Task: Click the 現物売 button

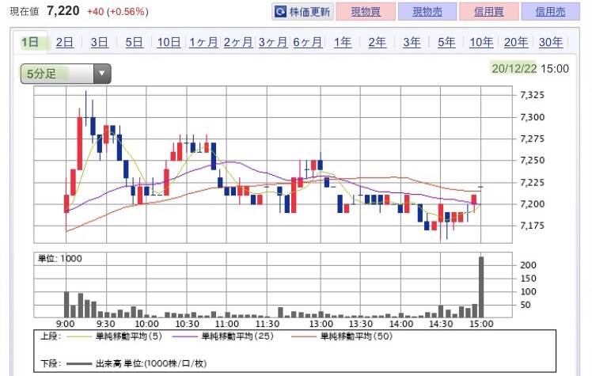Action: coord(427,12)
